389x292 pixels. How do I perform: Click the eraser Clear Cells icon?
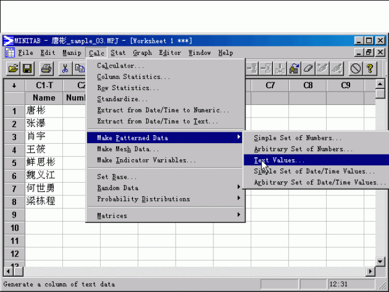[309, 69]
